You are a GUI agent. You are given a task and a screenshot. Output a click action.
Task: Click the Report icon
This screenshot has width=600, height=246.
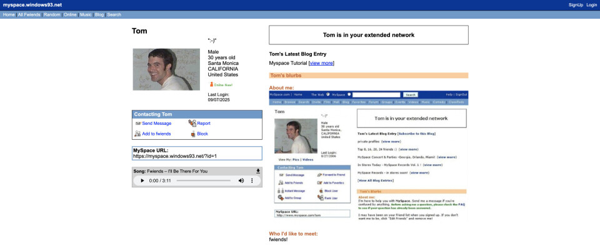pos(192,123)
